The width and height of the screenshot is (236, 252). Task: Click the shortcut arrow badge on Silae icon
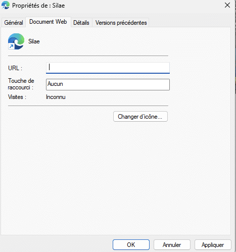point(11,46)
